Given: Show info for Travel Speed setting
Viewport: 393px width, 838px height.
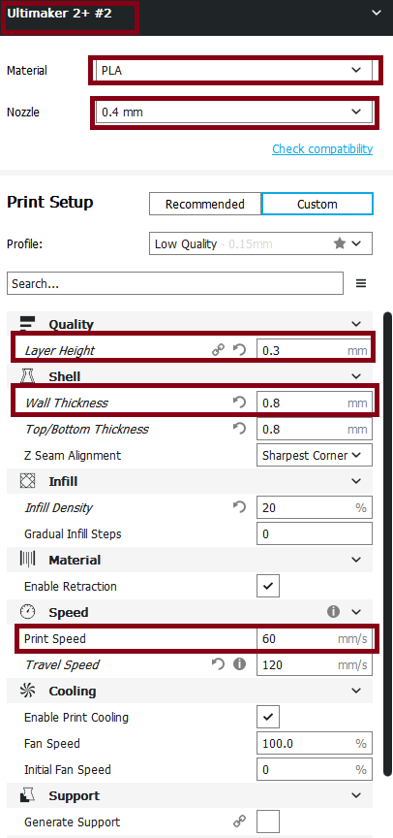Looking at the screenshot, I should coord(239,664).
